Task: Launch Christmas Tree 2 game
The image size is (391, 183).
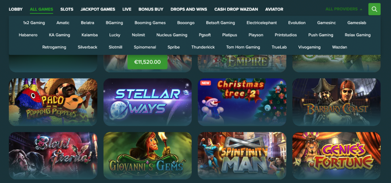Action: [242, 102]
